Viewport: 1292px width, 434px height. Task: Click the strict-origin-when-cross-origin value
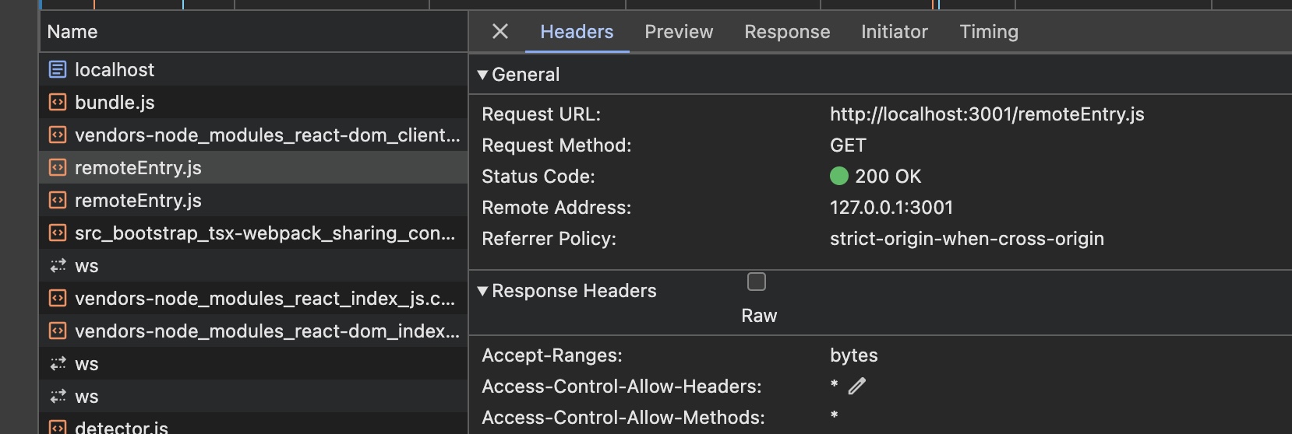(966, 239)
